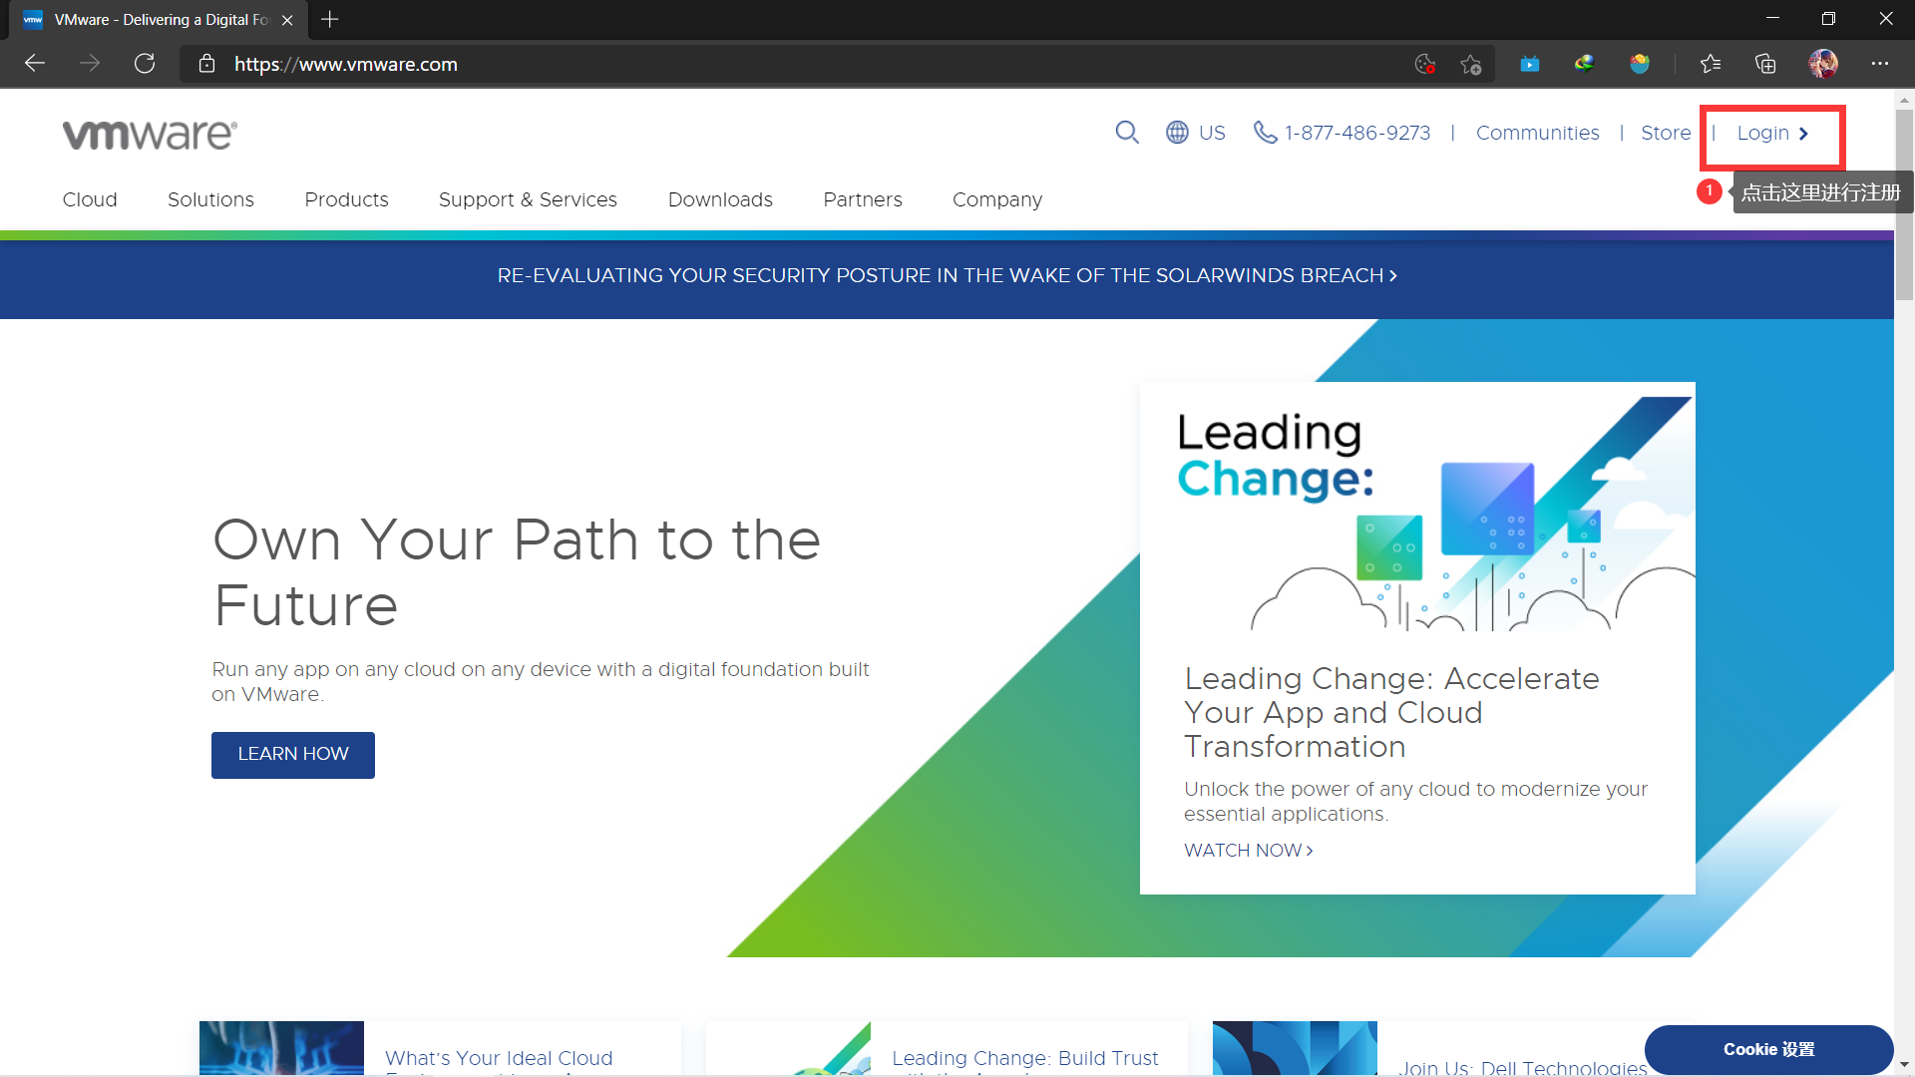
Task: Click the browser profile avatar
Action: tap(1823, 64)
